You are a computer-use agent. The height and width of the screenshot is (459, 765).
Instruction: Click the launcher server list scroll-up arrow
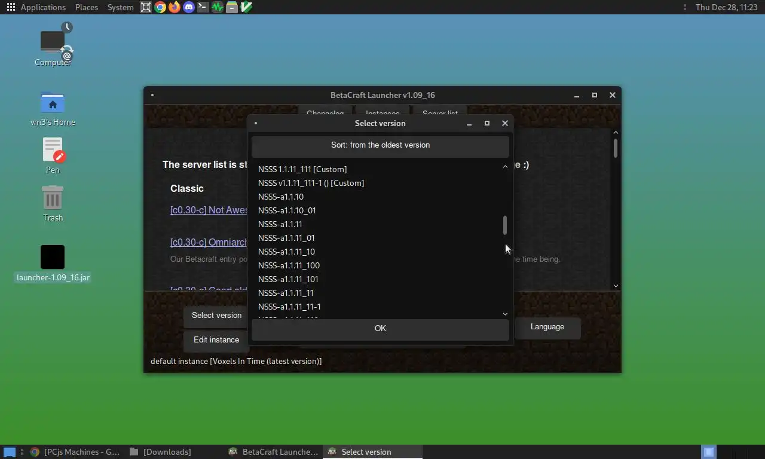pos(616,133)
